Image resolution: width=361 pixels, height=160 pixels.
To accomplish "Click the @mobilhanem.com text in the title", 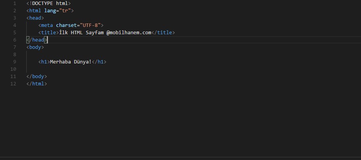I will click(x=129, y=33).
